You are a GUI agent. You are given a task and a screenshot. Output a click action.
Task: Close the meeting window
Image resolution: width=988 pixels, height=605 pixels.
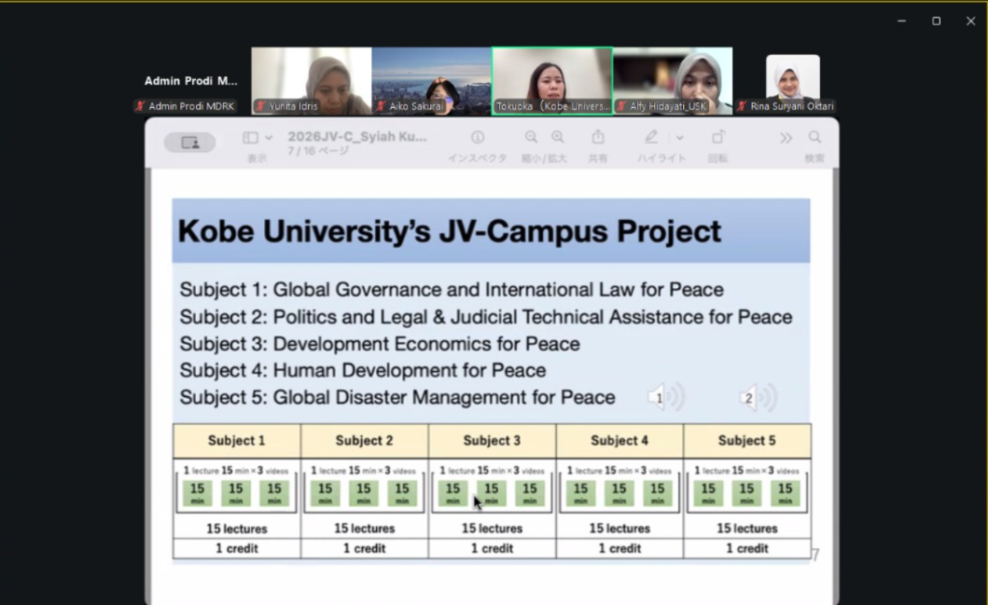[971, 21]
